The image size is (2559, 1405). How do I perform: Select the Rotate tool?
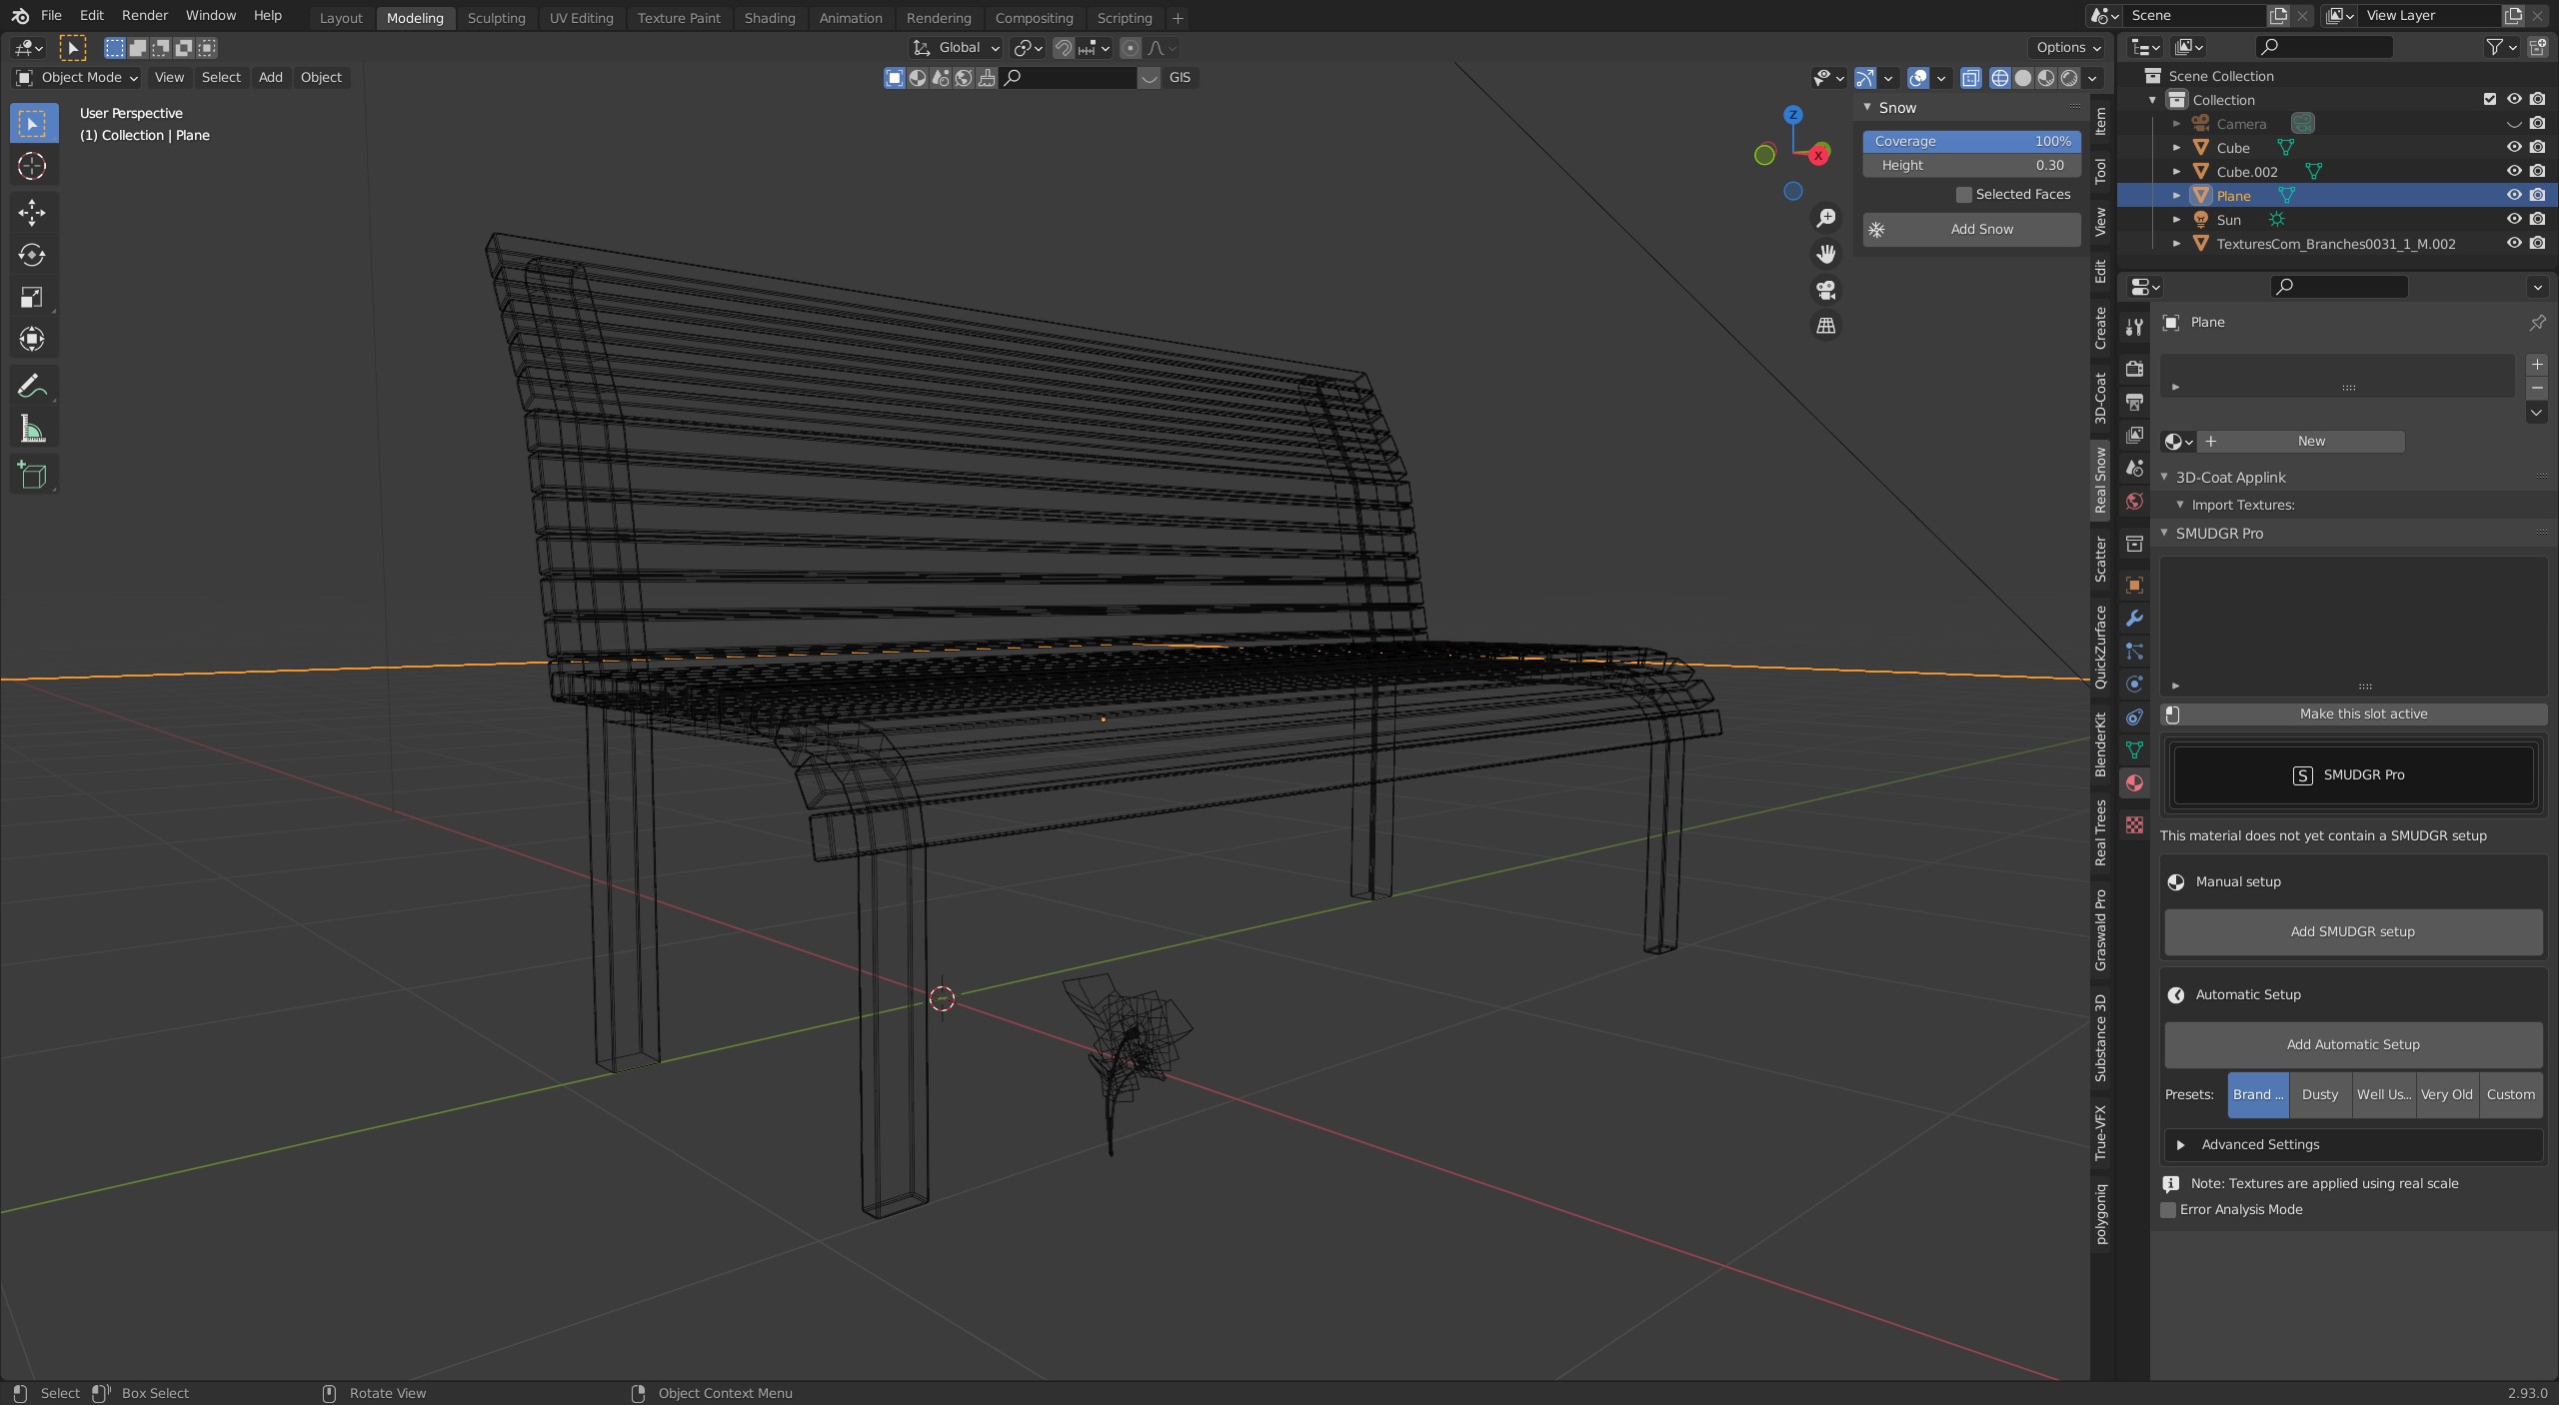click(x=32, y=255)
